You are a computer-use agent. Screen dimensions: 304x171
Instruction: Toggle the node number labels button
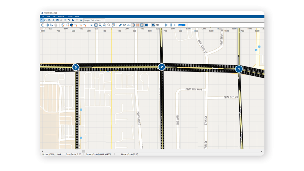[133, 25]
